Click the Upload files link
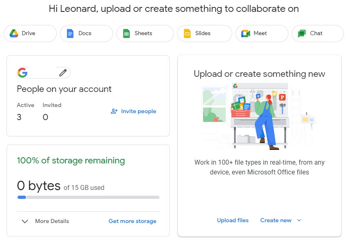The image size is (346, 241). (233, 220)
